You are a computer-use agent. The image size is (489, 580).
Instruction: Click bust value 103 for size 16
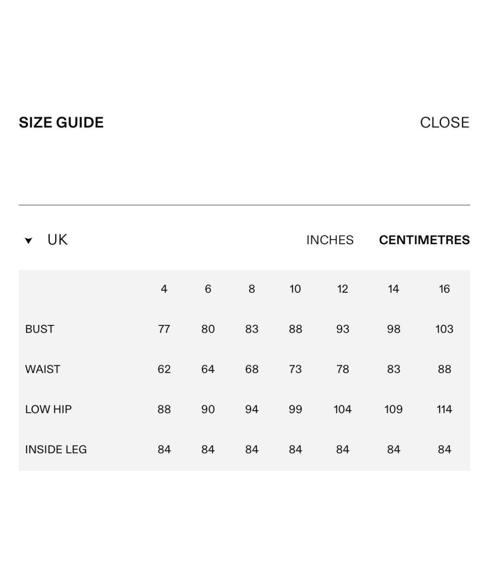[444, 329]
